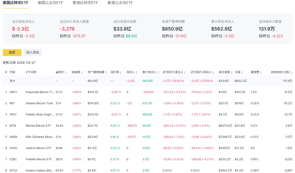Sort by 成交金额 column arrows
This screenshot has height=173, width=295.
tap(231, 72)
